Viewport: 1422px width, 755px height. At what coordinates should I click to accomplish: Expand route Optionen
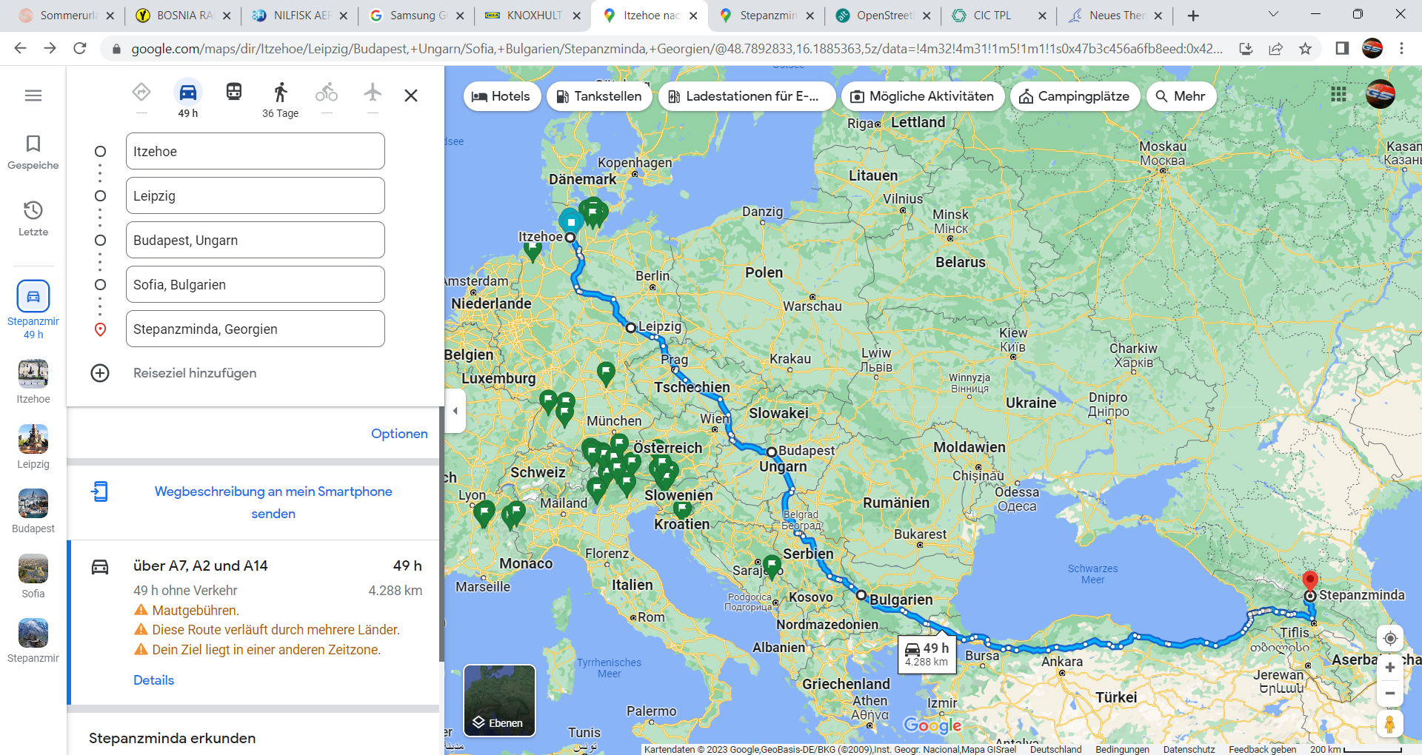pyautogui.click(x=399, y=434)
